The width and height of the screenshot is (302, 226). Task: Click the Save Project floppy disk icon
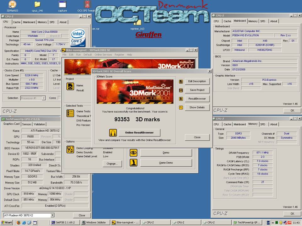click(x=181, y=90)
